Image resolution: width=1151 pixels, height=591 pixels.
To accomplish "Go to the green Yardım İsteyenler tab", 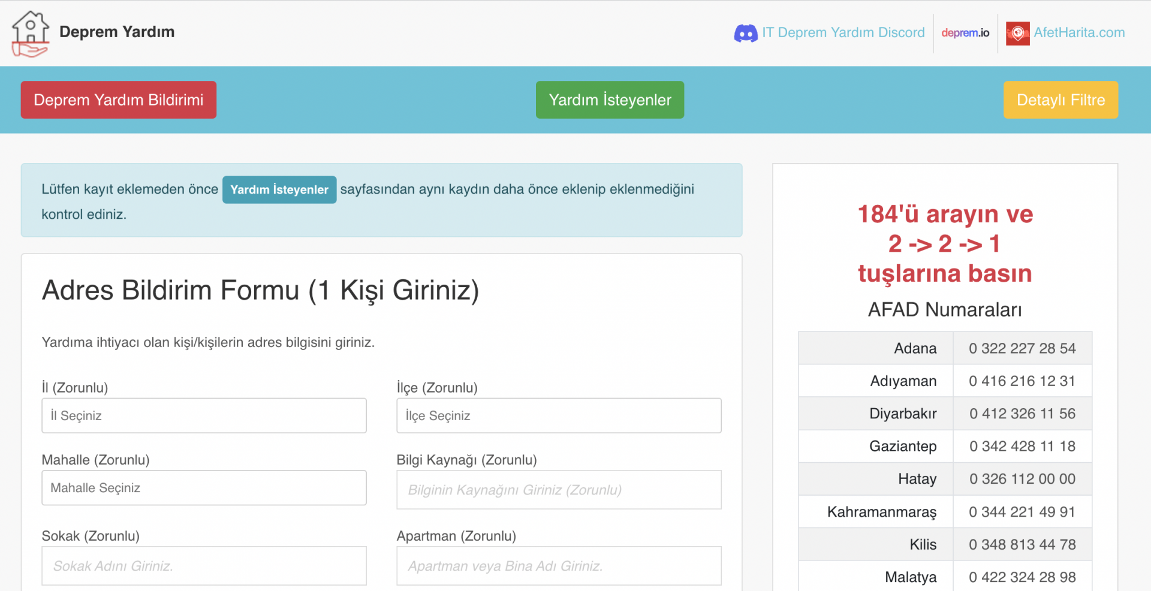I will (610, 100).
